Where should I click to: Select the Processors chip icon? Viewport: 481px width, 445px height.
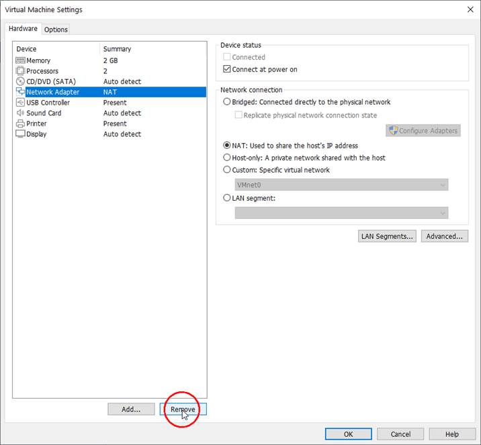click(x=20, y=71)
